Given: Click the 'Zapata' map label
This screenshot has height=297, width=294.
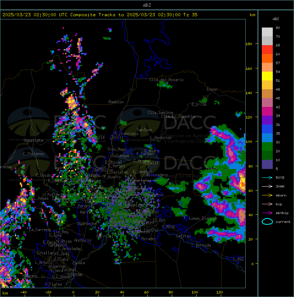Looking at the screenshot, I should (78, 263).
